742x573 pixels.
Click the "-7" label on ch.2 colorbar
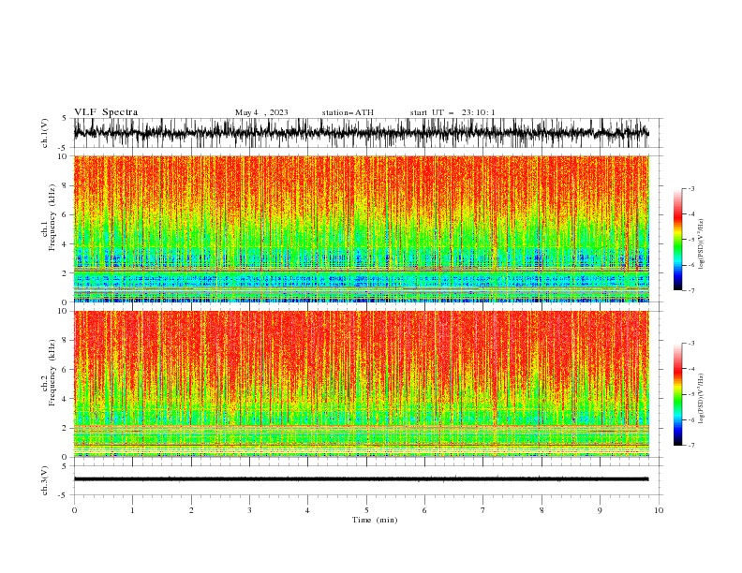coord(690,445)
